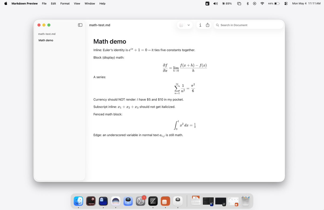This screenshot has height=210, width=324.
Task: Open the dropdown chevron next to the table icon
Action: pyautogui.click(x=188, y=25)
